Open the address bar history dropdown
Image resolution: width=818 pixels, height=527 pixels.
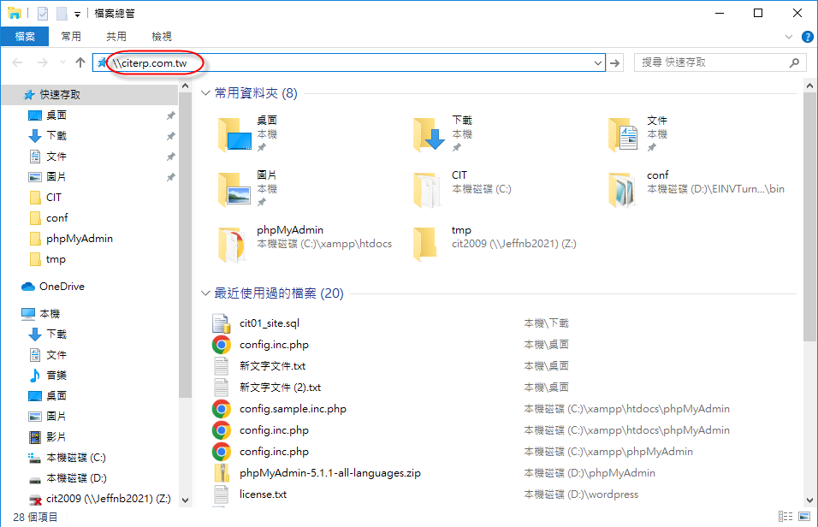coord(598,62)
